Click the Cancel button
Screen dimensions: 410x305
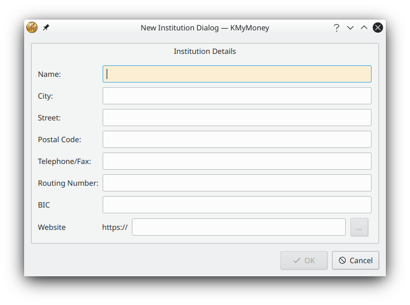coord(356,260)
